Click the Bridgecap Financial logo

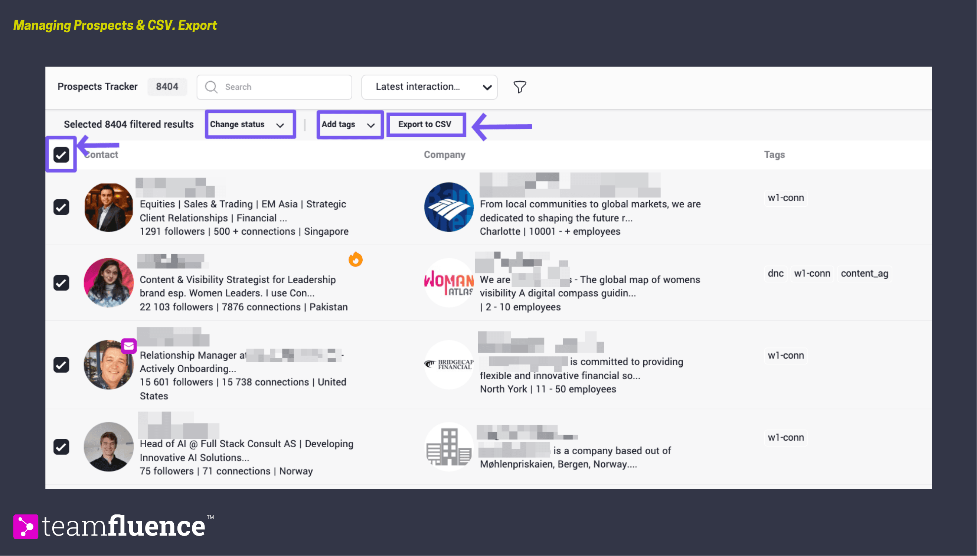pos(449,365)
